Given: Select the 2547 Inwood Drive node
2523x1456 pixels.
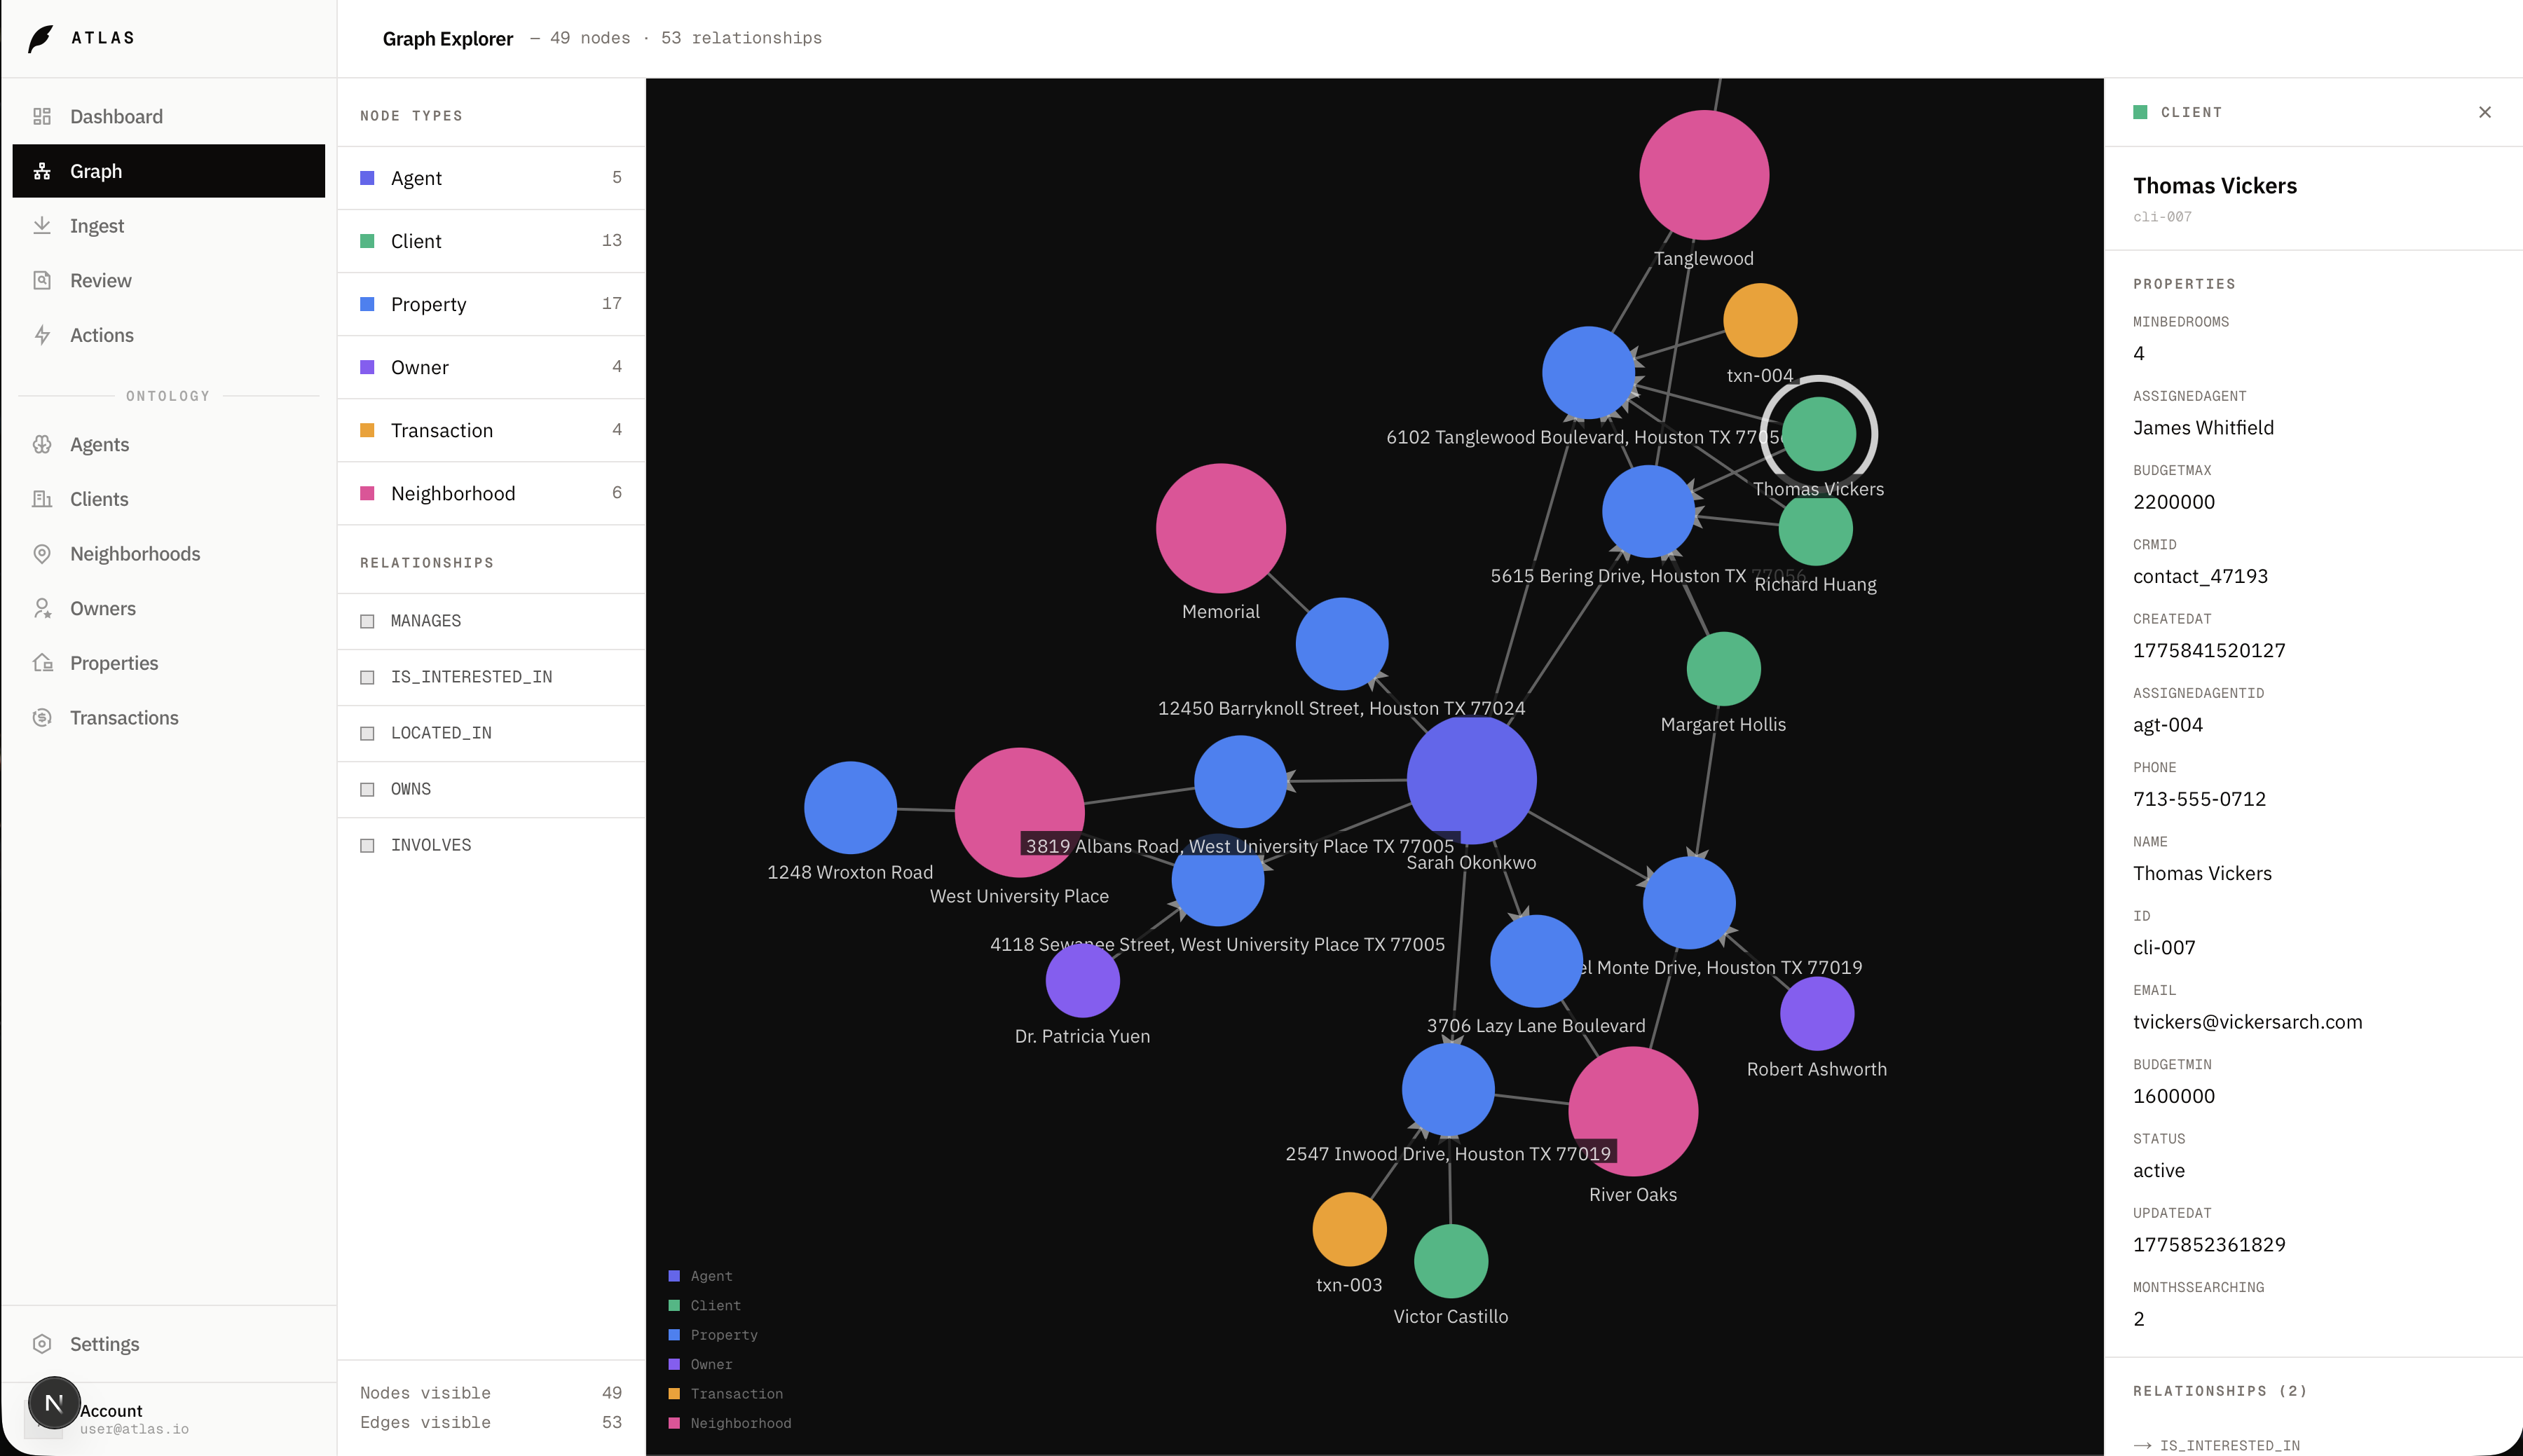Looking at the screenshot, I should tap(1448, 1089).
